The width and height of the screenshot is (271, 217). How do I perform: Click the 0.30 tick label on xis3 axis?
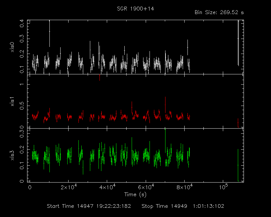point(22,132)
